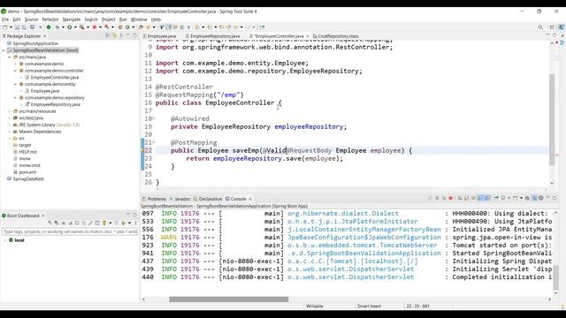Click the red Terminate icon in Console toolbar

(450, 198)
